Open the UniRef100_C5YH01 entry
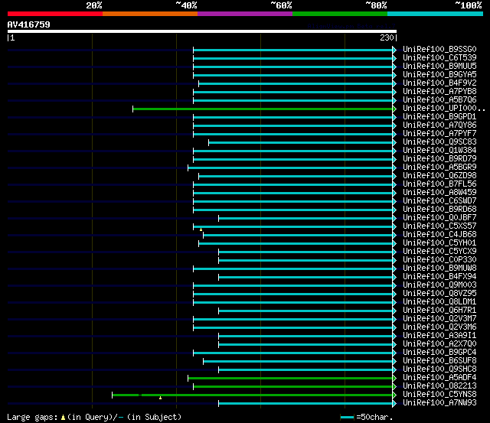Image resolution: width=490 pixels, height=423 pixels. pyautogui.click(x=439, y=243)
